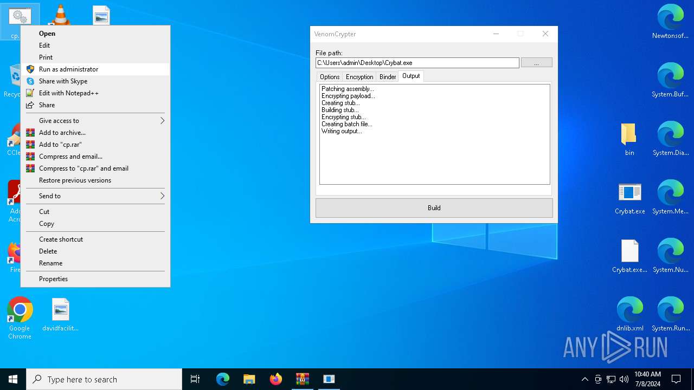694x390 pixels.
Task: Click the taskbar clock showing 10:40 AM
Action: click(x=647, y=379)
